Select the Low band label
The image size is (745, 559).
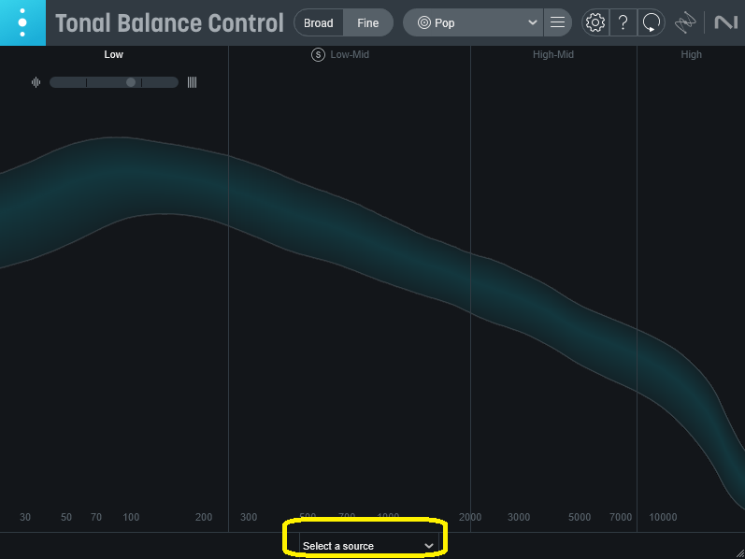point(113,54)
